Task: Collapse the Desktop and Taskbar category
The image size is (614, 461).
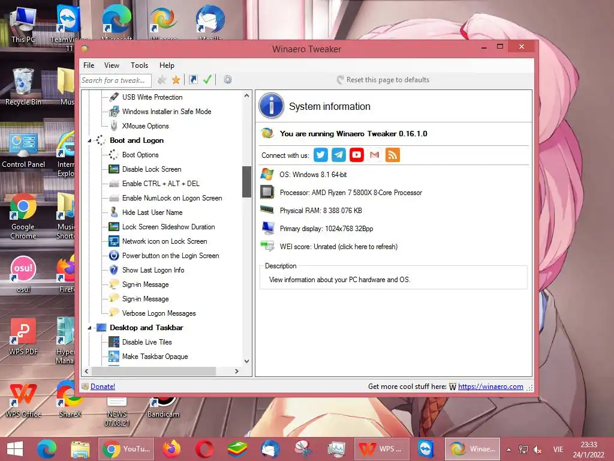Action: point(89,328)
